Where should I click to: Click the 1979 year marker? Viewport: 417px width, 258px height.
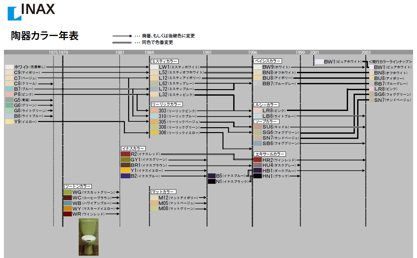(63, 52)
